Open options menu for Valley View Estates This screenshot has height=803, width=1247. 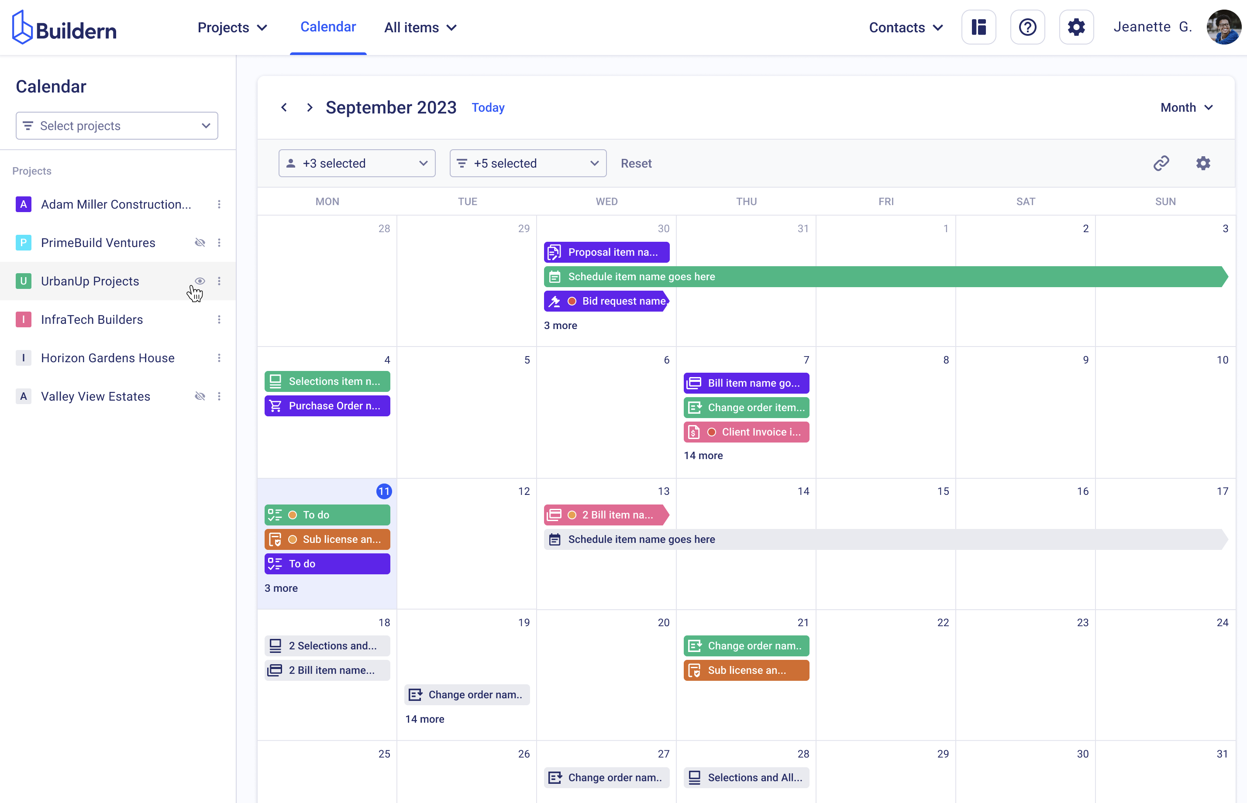tap(219, 396)
